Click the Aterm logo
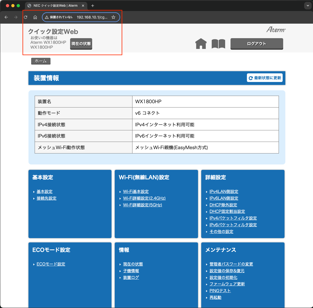Screen dimensions: 313x308 click(x=276, y=30)
